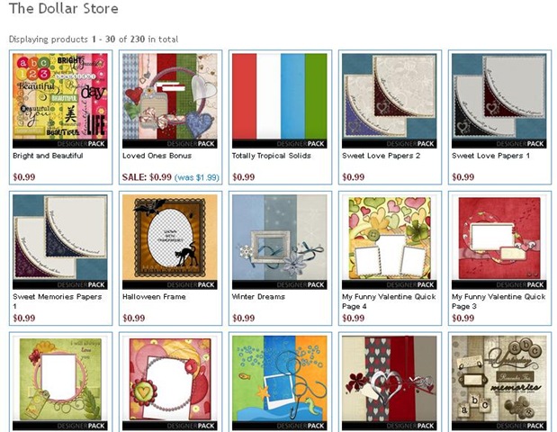
Task: Select the underwater fishing hook page thumbnail
Action: (x=280, y=383)
